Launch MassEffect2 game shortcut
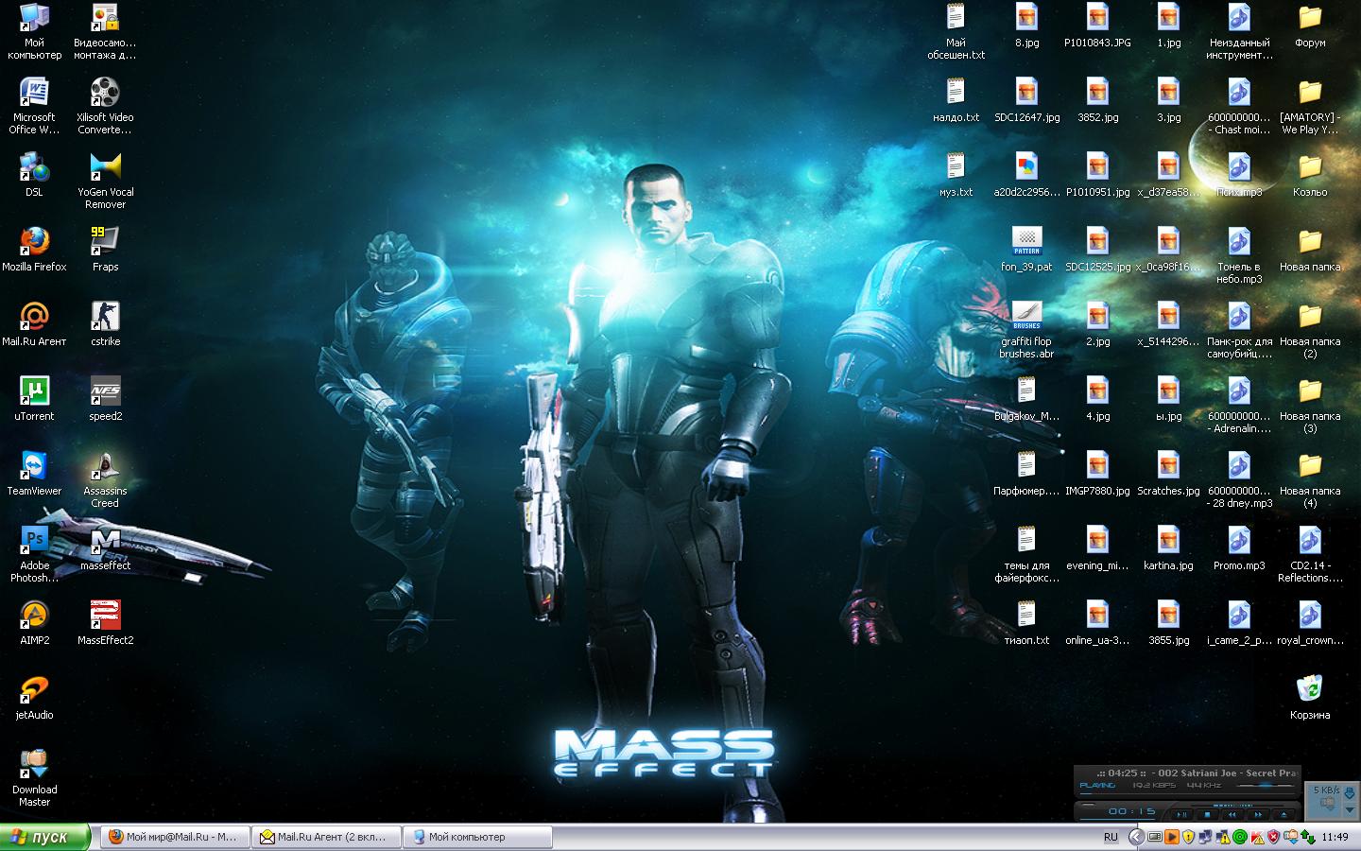Viewport: 1361px width, 851px height. [x=105, y=622]
